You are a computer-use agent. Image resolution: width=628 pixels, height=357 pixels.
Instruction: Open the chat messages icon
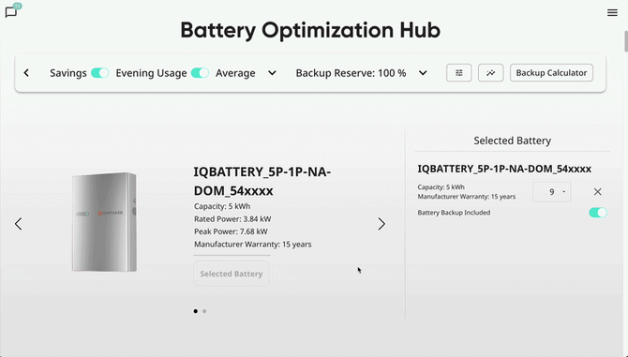11,11
